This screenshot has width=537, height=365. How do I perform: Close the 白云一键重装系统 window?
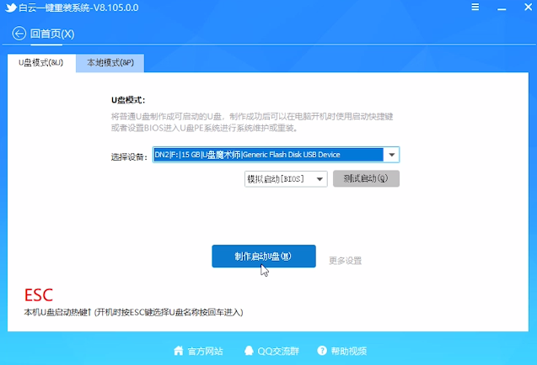point(528,7)
